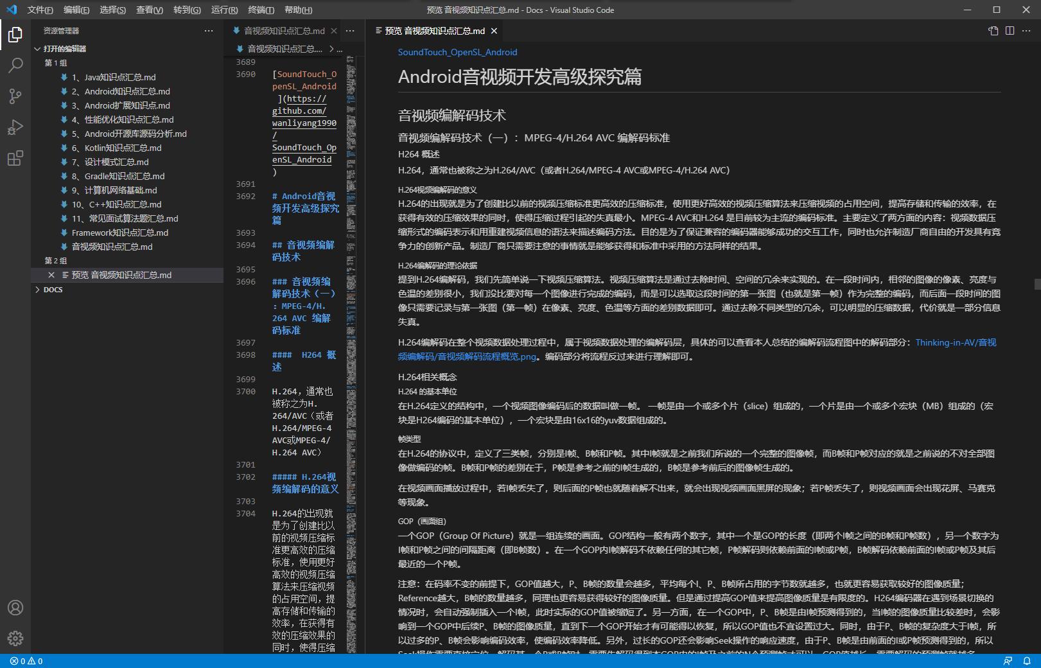Switch to the 音视频知识点汇总.md editor tab
This screenshot has height=668, width=1041.
[x=283, y=30]
